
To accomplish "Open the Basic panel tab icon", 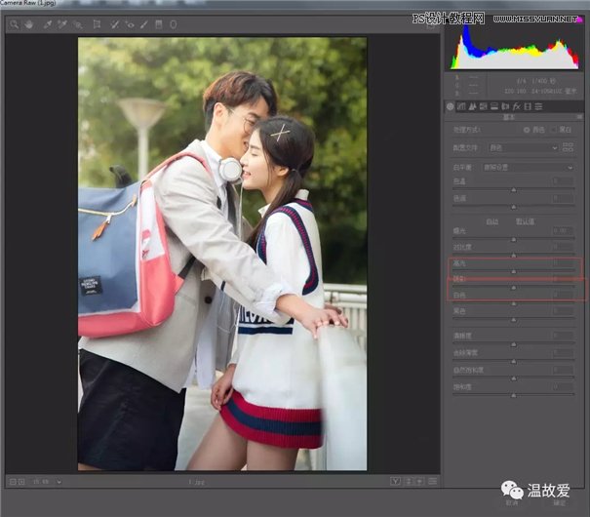I will [x=451, y=106].
